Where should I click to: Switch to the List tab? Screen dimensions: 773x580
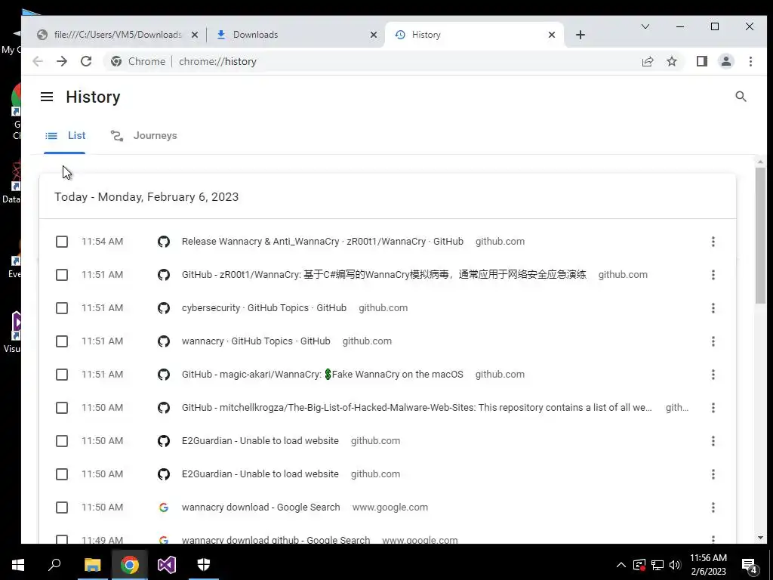65,136
